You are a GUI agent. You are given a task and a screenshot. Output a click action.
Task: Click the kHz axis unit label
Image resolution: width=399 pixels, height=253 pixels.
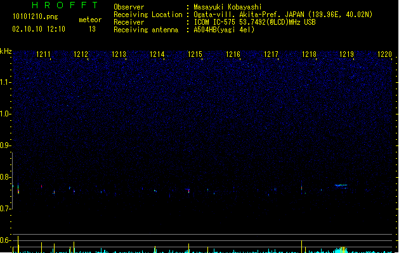tap(6, 51)
